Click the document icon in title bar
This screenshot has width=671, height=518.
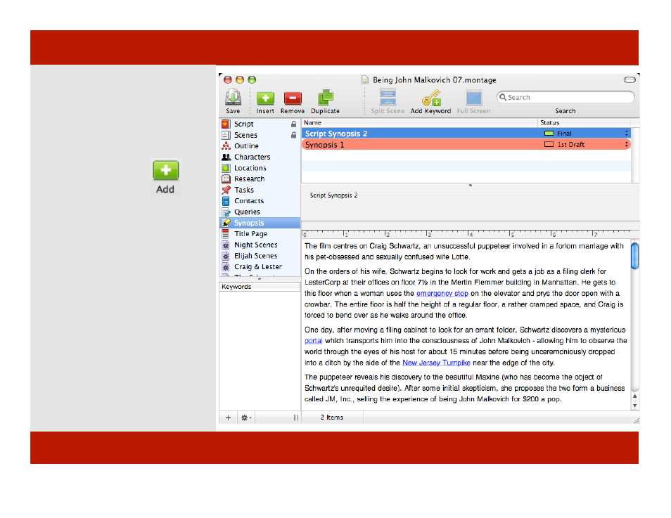(365, 80)
